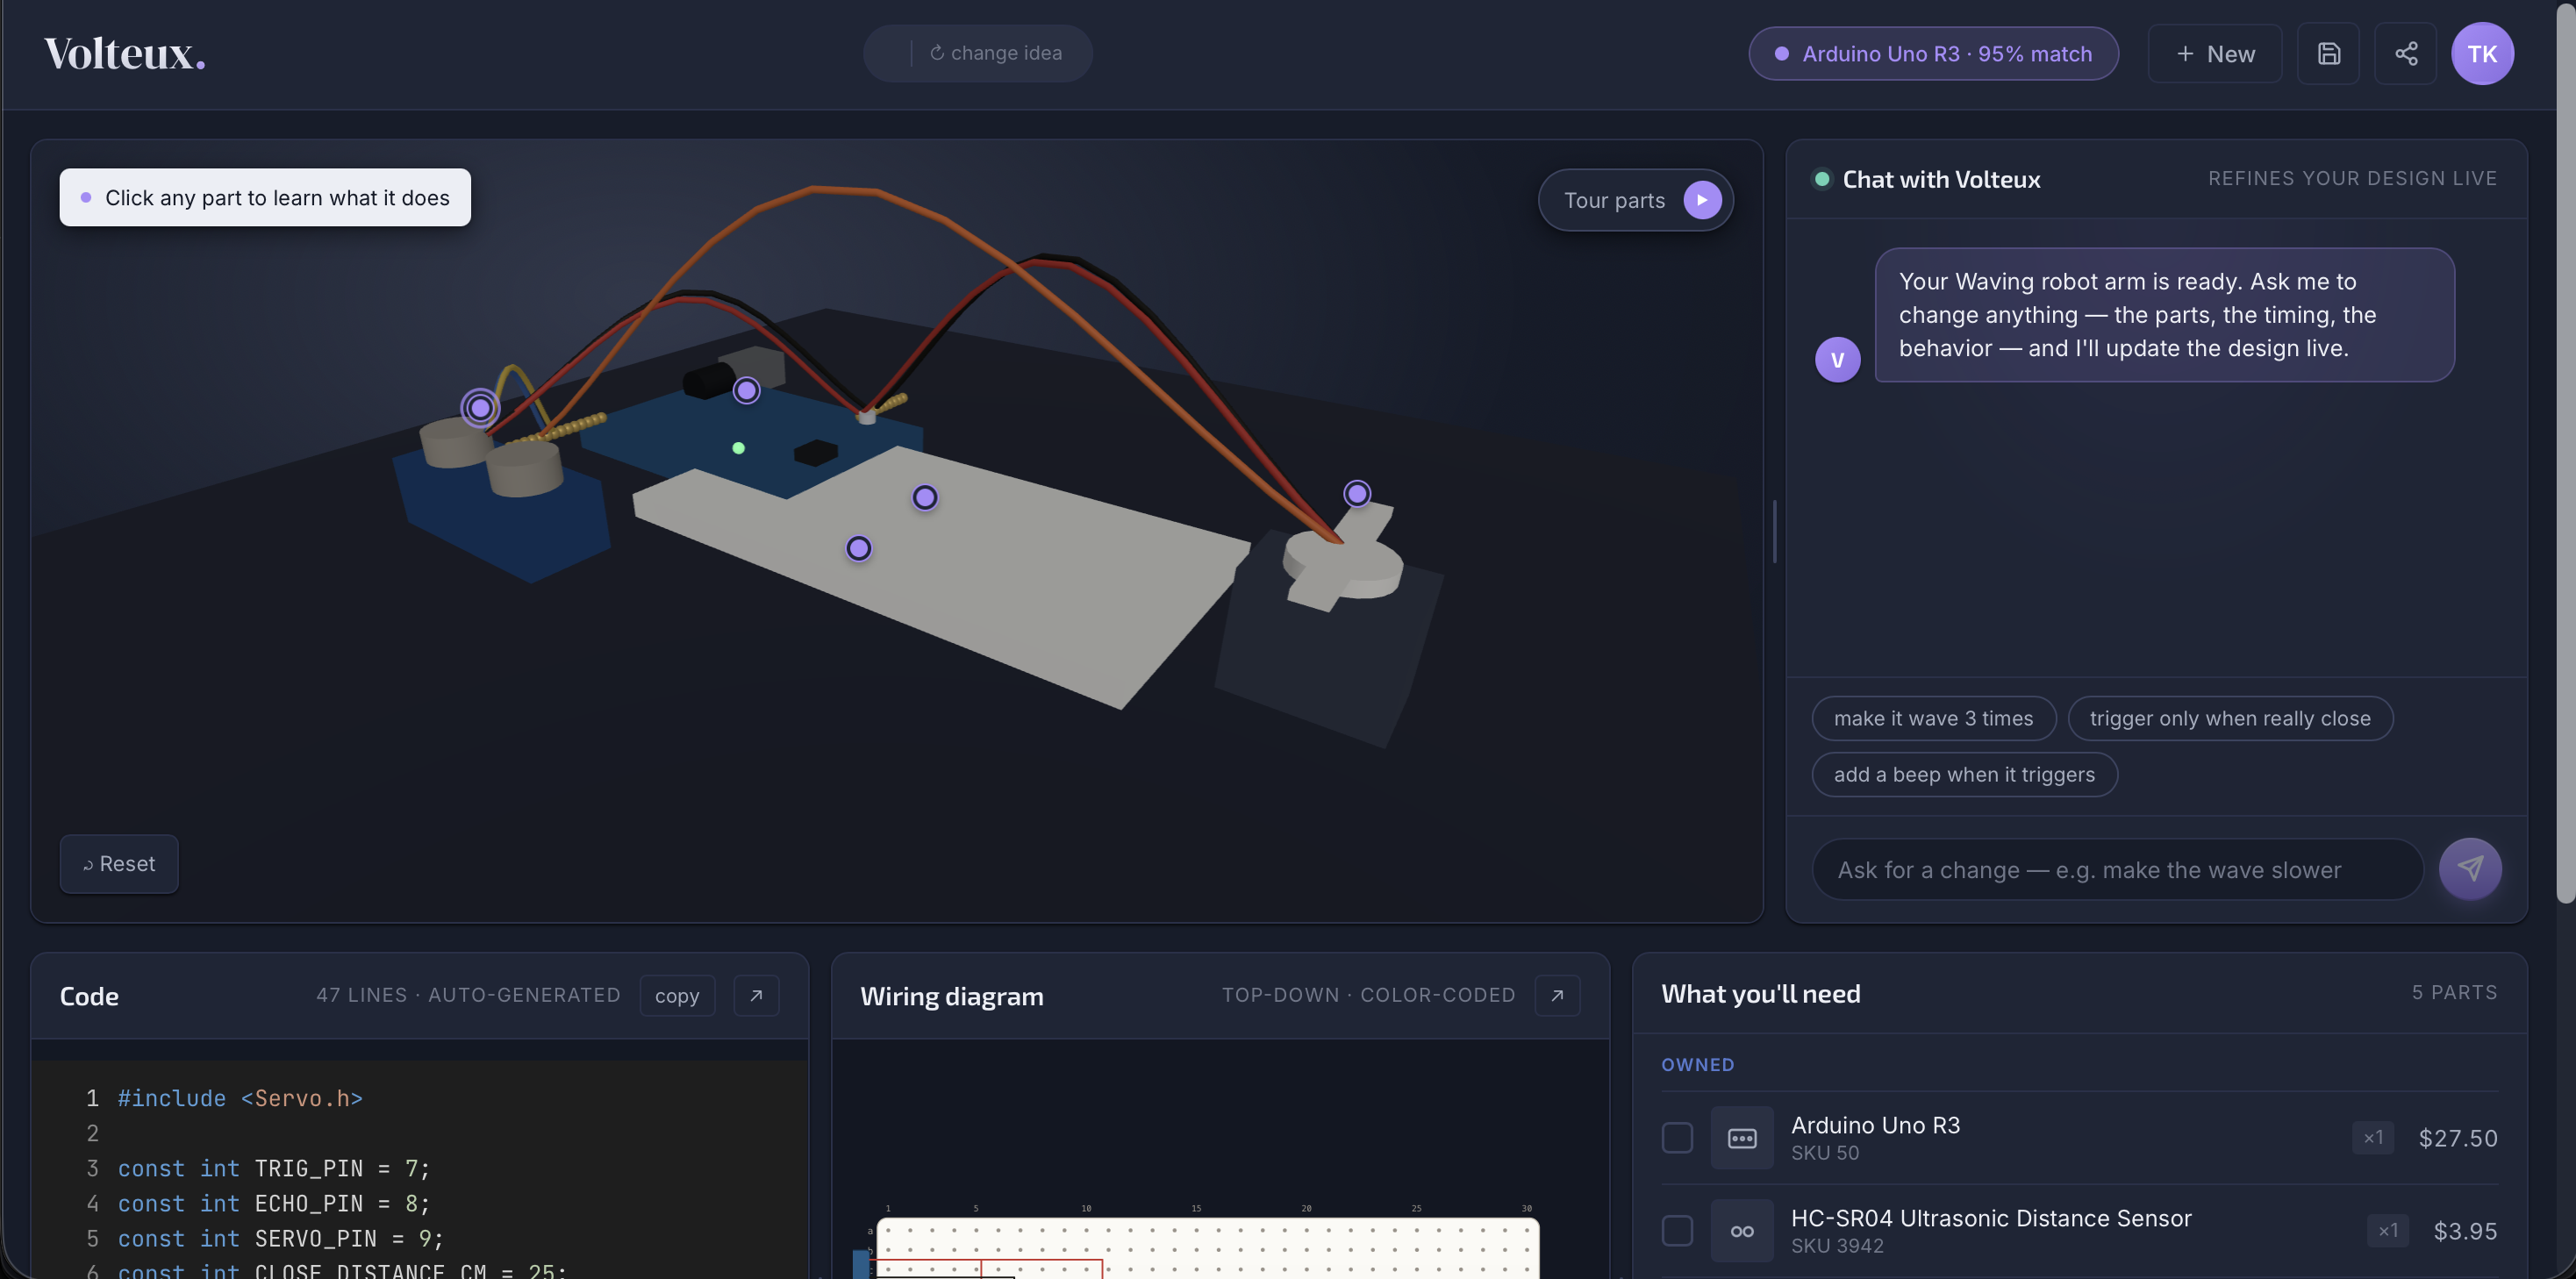Expand the Code panel with arrow icon
2576x1279 pixels.
click(x=756, y=995)
